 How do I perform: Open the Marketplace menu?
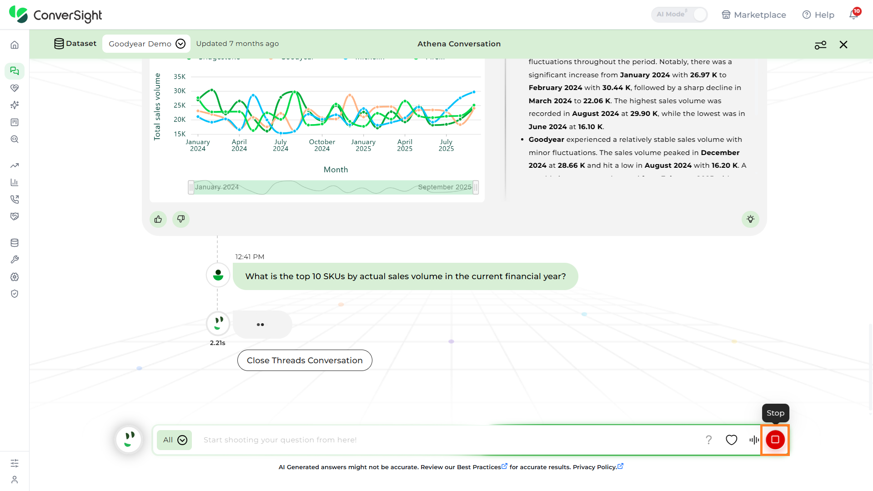pos(754,15)
